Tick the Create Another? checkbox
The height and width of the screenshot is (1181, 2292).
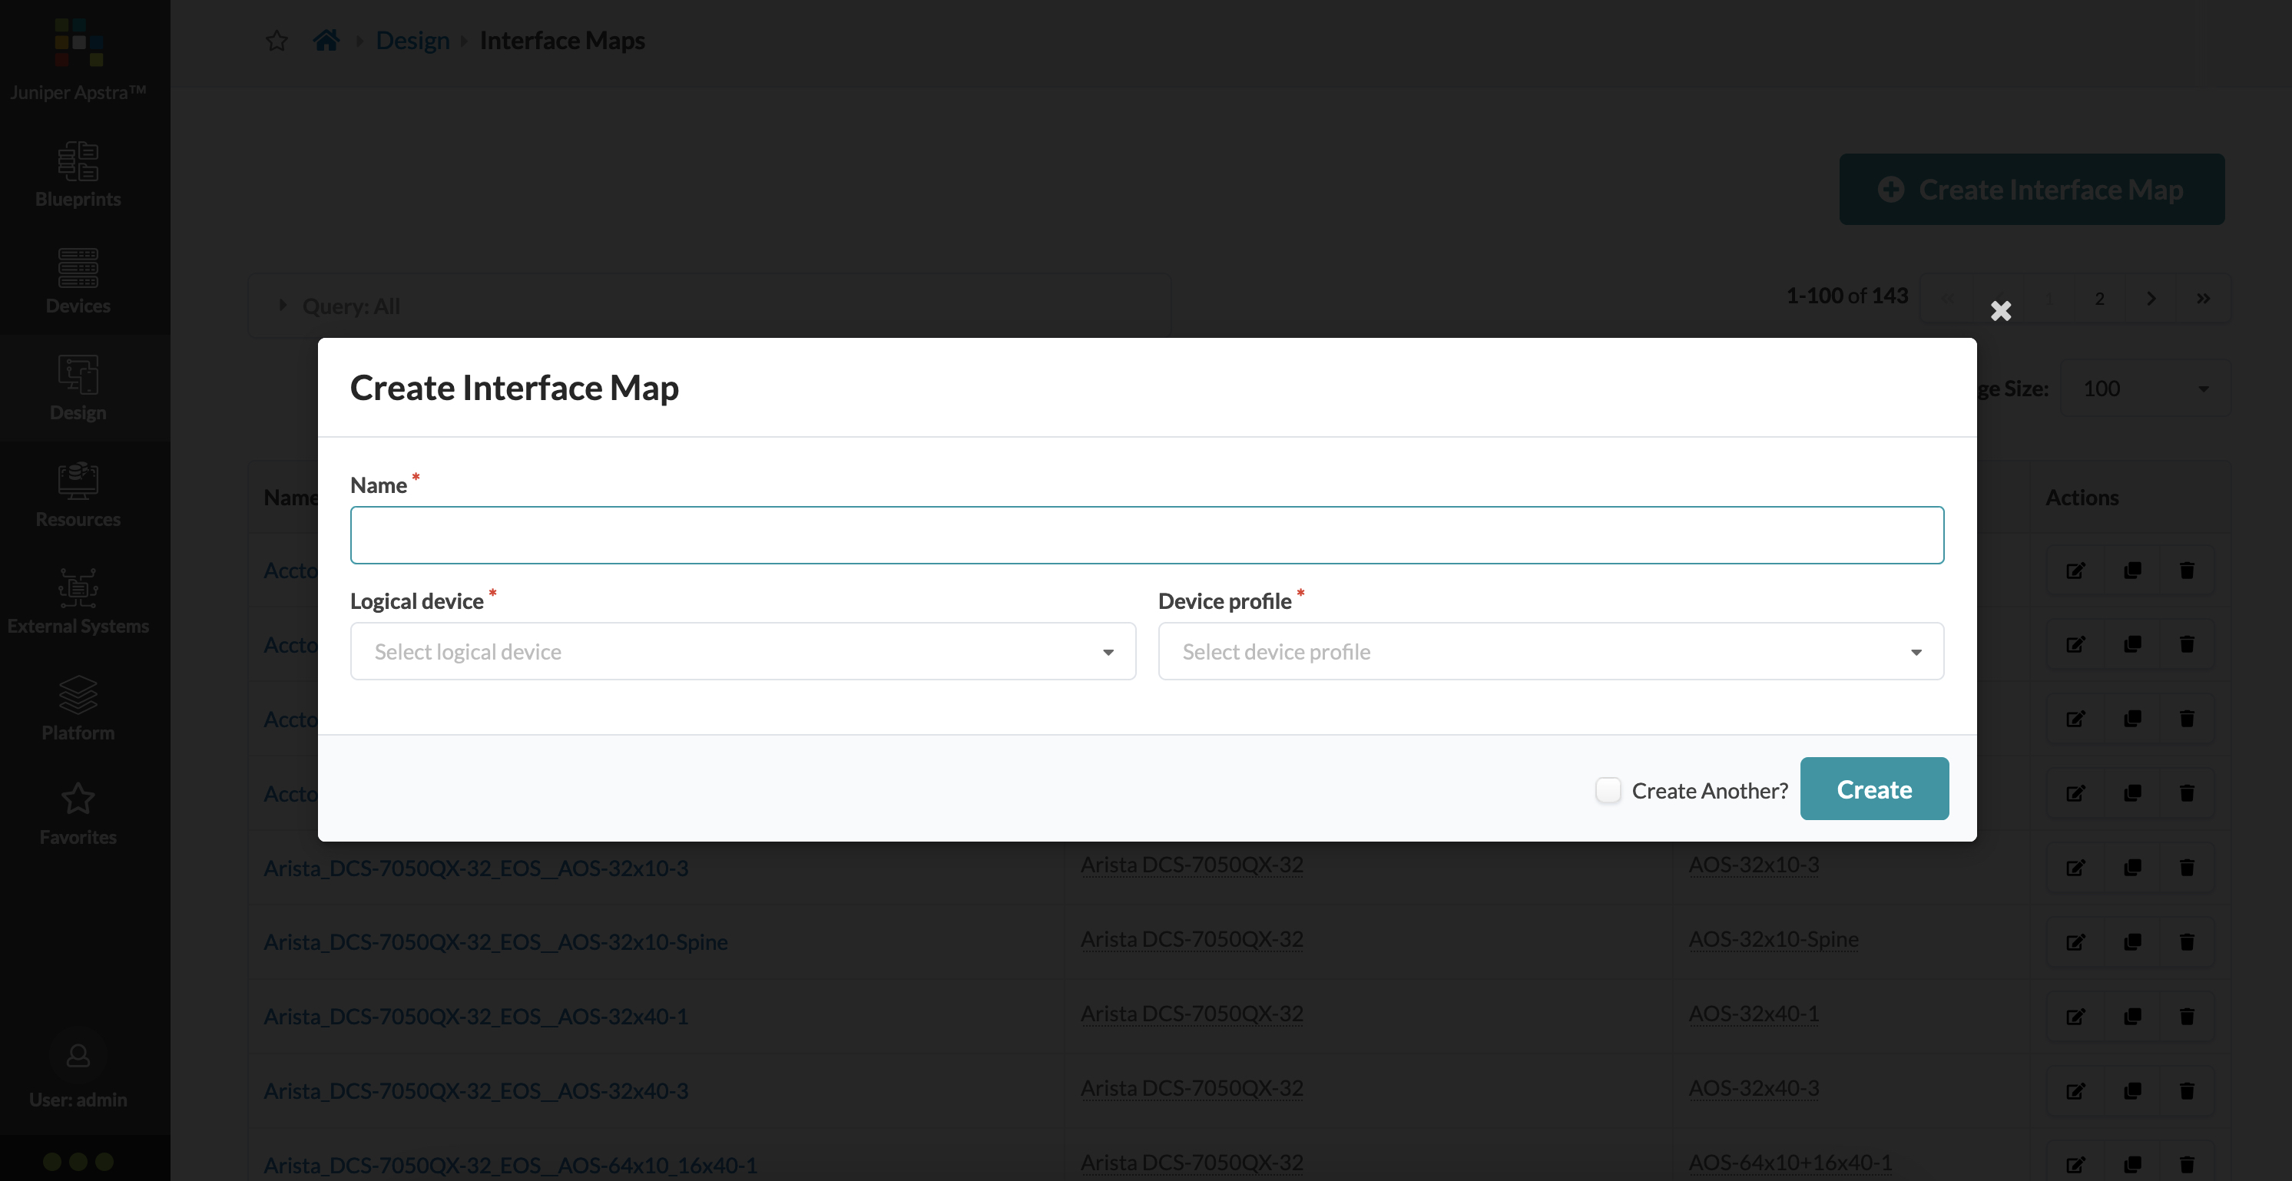[x=1608, y=789]
